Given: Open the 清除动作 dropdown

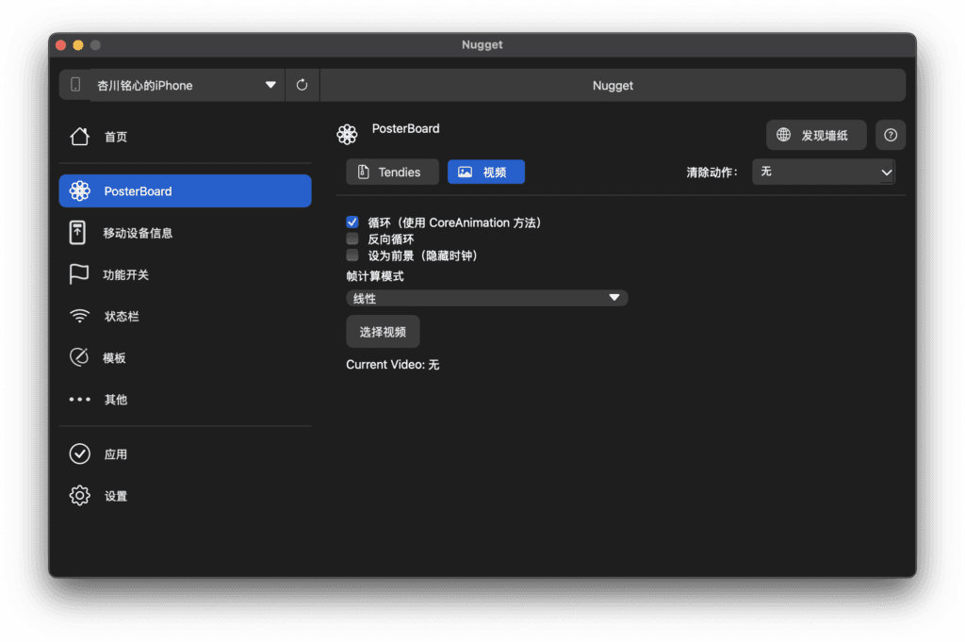Looking at the screenshot, I should pyautogui.click(x=824, y=172).
